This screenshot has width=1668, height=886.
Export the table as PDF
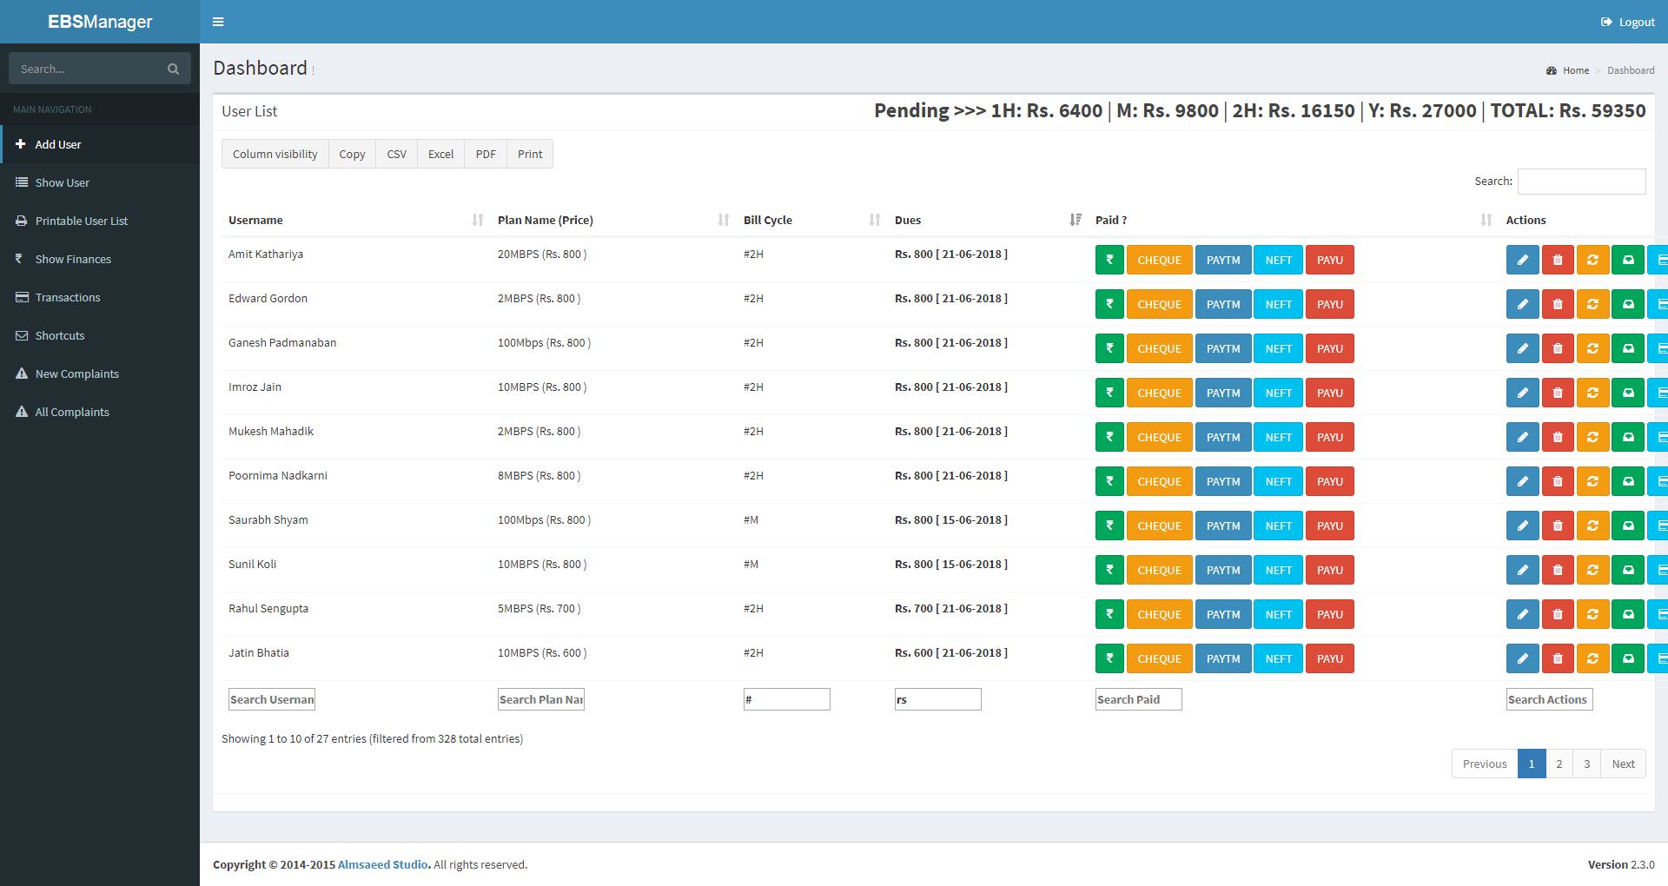click(486, 154)
